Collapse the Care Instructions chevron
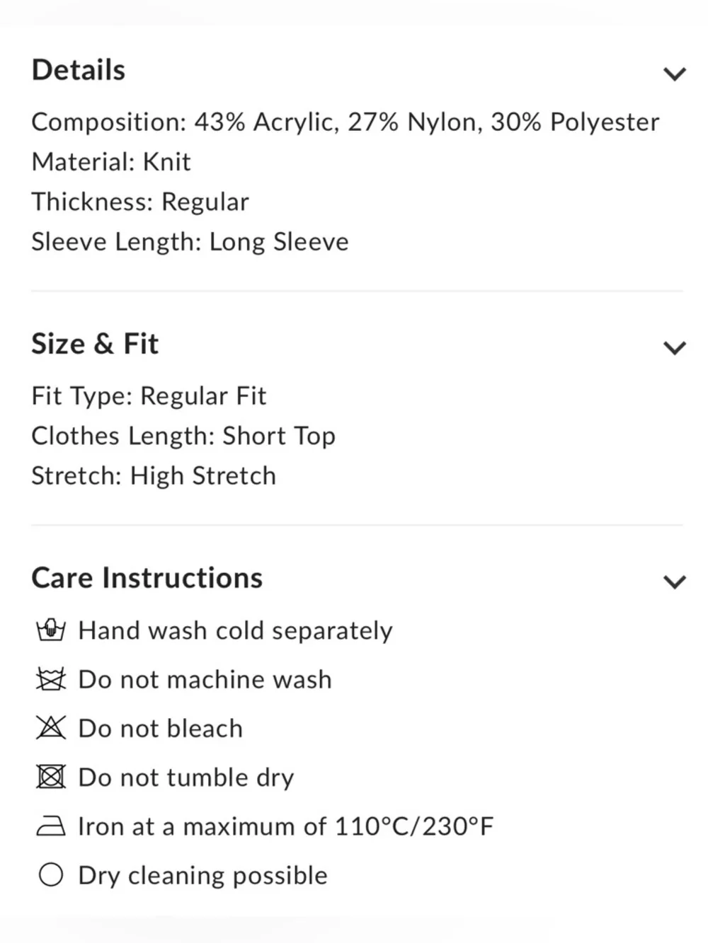Screen dimensions: 708x943 (674, 581)
